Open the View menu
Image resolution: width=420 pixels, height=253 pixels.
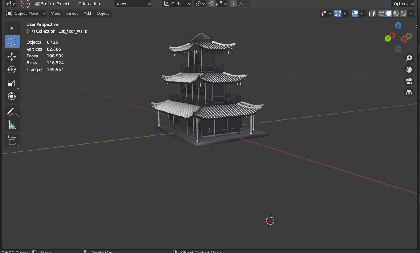tap(55, 13)
